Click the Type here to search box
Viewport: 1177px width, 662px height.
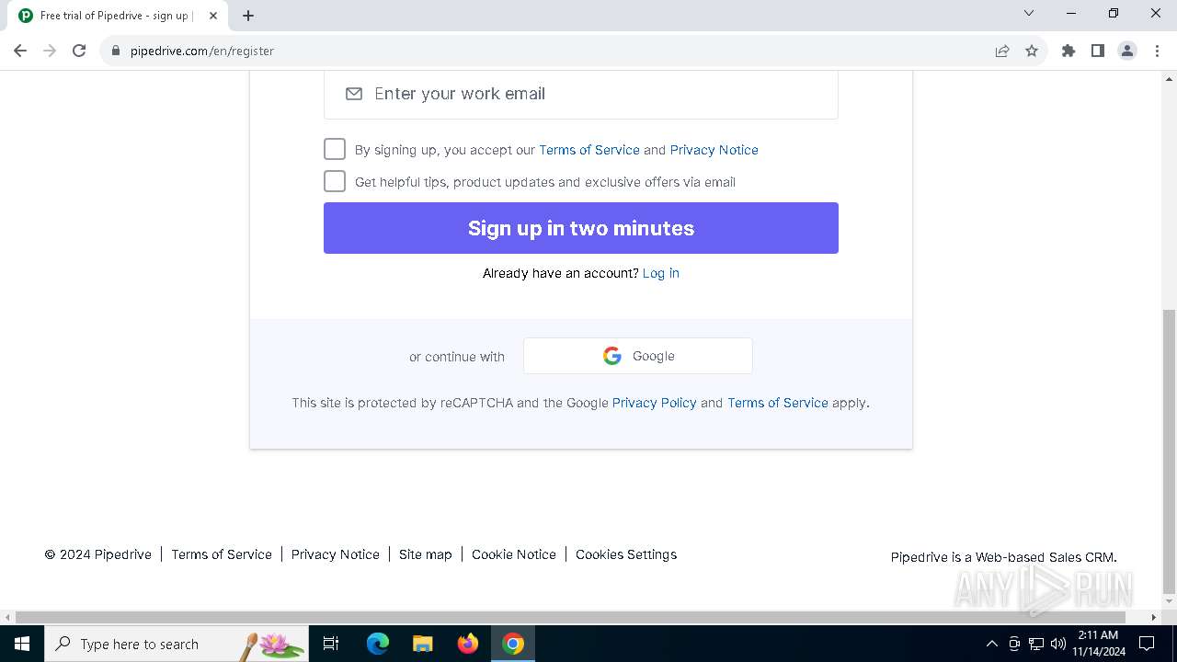coord(177,644)
